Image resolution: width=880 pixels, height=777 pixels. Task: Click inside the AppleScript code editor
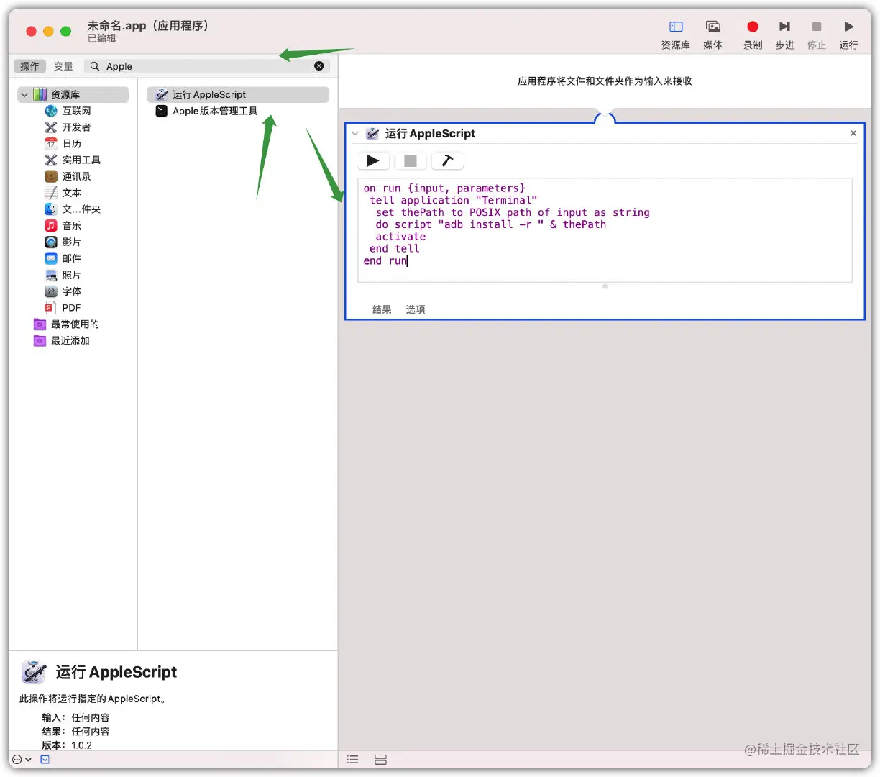605,230
